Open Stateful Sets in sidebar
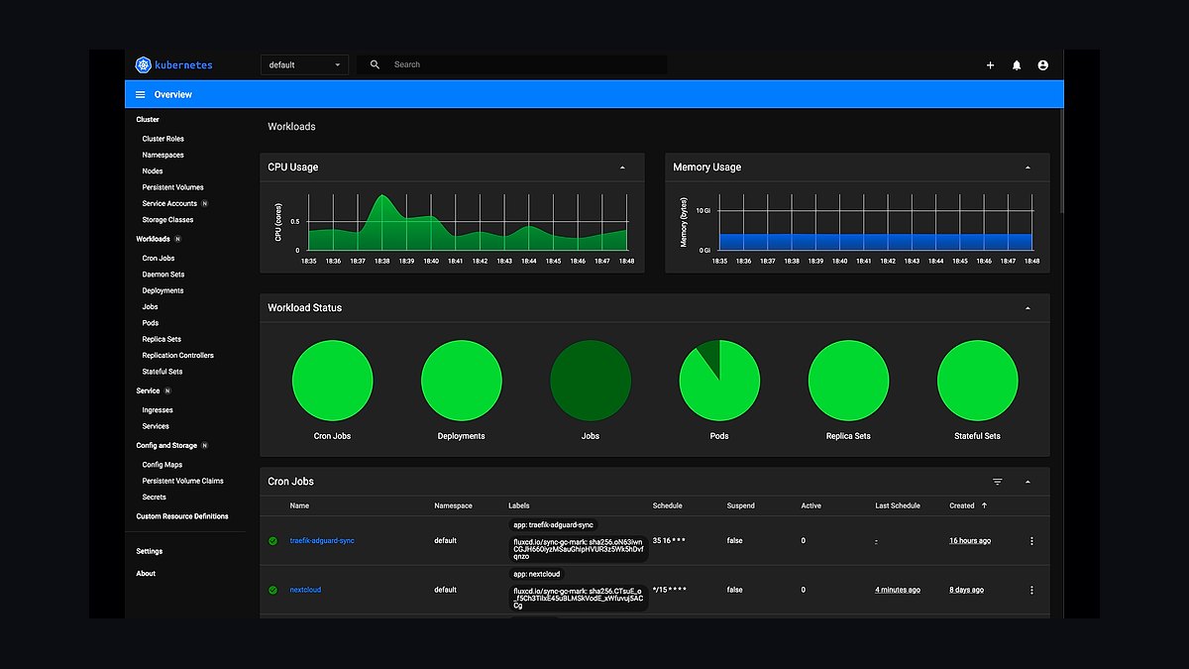Screen dimensions: 1189x669 pos(162,372)
